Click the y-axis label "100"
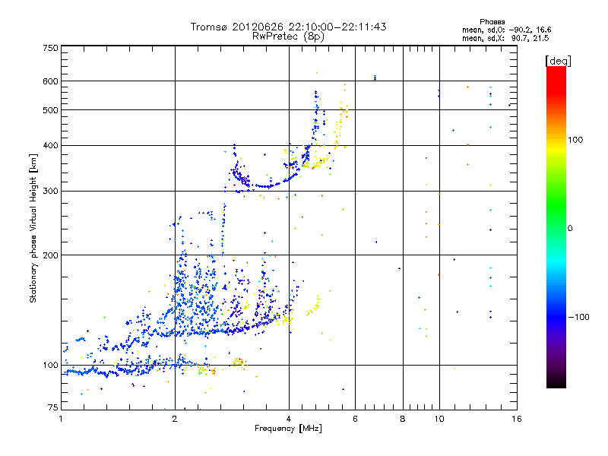Image resolution: width=608 pixels, height=456 pixels. [x=51, y=366]
